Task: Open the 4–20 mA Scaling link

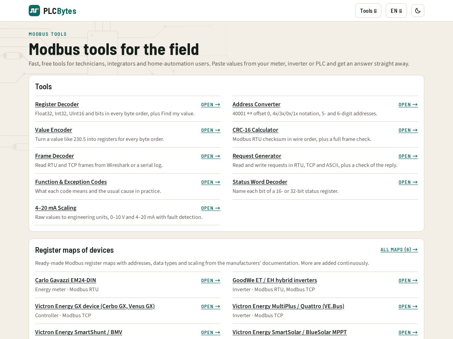Action: click(x=55, y=208)
